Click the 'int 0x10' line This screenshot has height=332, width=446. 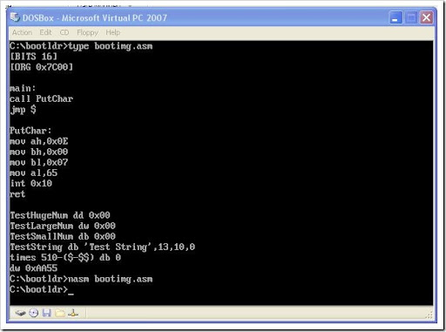pyautogui.click(x=30, y=183)
